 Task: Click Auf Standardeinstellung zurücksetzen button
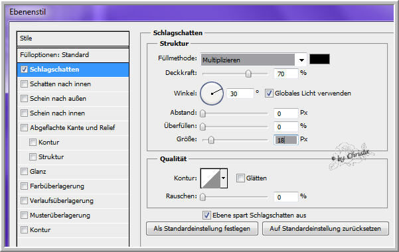(325, 229)
